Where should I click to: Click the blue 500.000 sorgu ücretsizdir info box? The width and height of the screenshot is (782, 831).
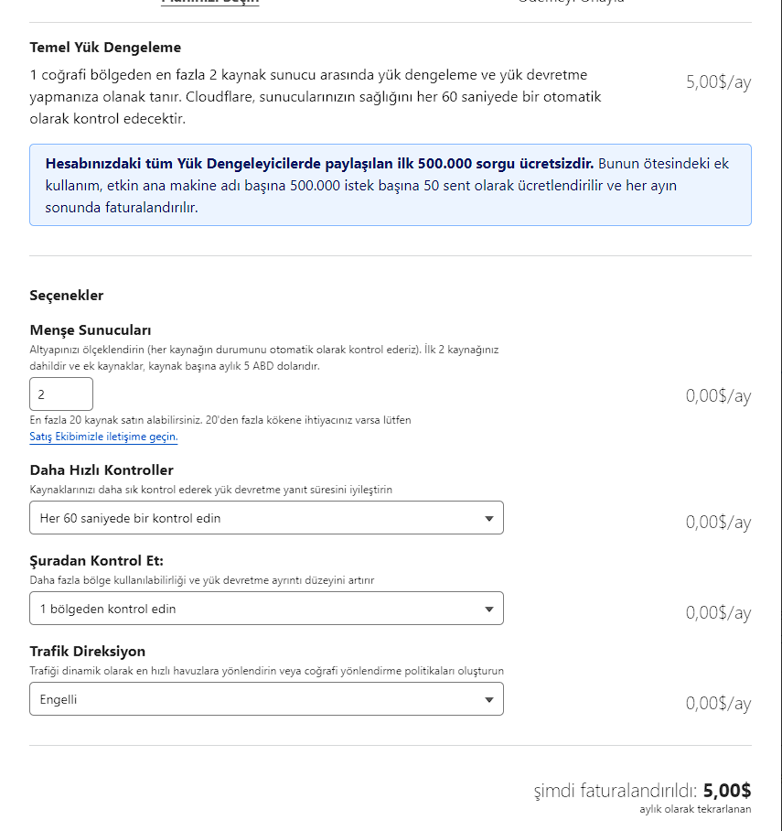[391, 185]
